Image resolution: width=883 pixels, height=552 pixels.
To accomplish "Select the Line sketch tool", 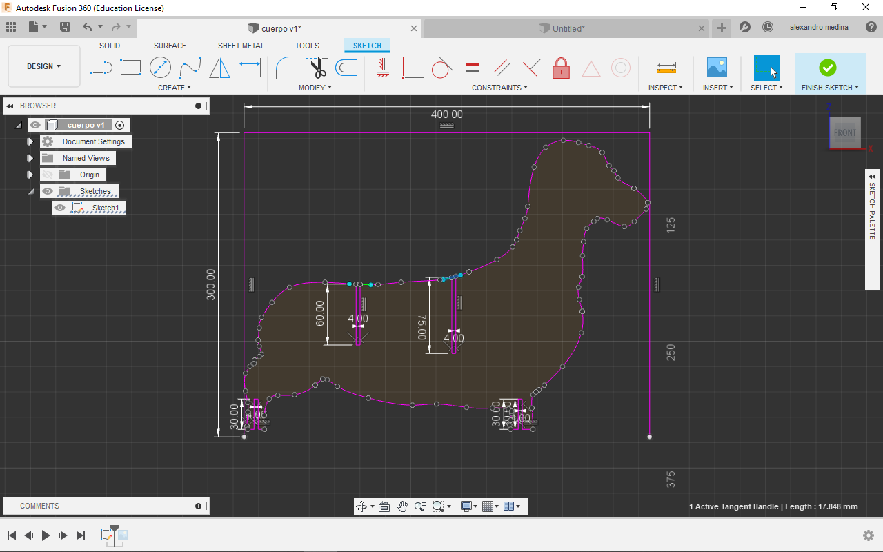I will (x=101, y=68).
